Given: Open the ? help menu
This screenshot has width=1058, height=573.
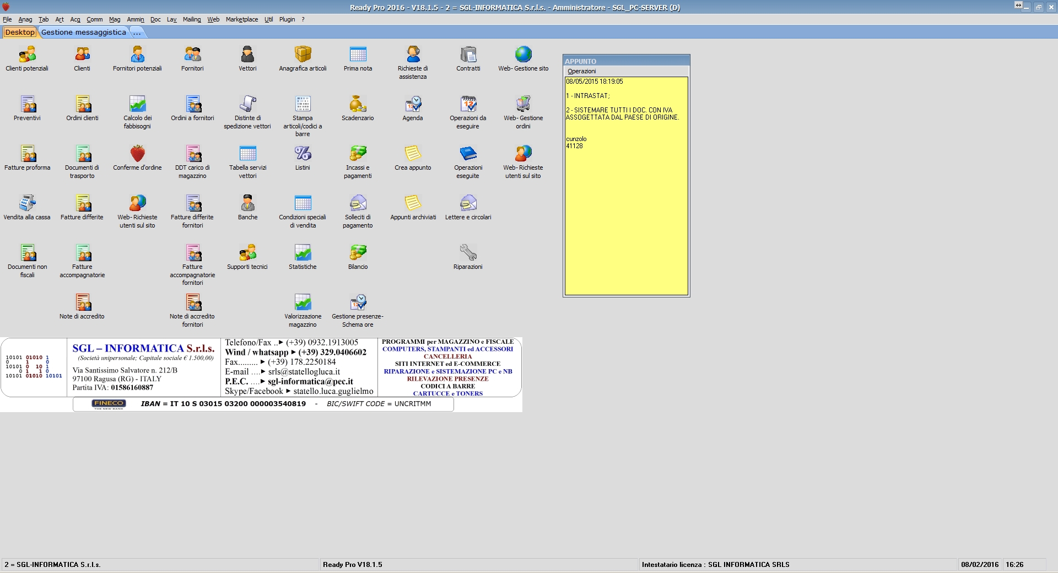Looking at the screenshot, I should tap(303, 19).
